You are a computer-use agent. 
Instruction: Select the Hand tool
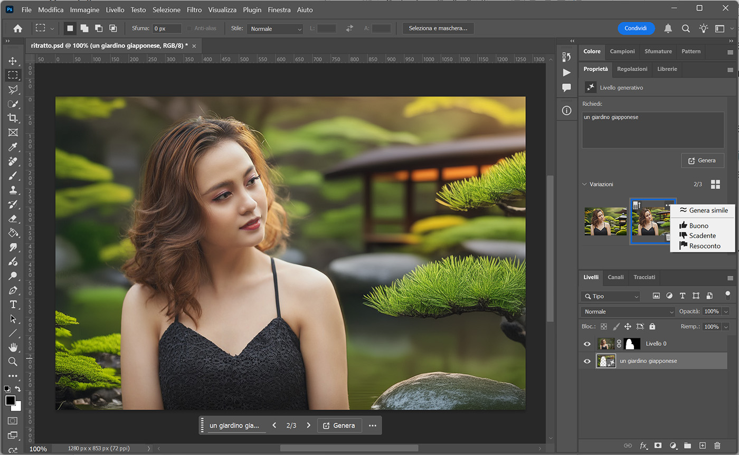click(13, 347)
